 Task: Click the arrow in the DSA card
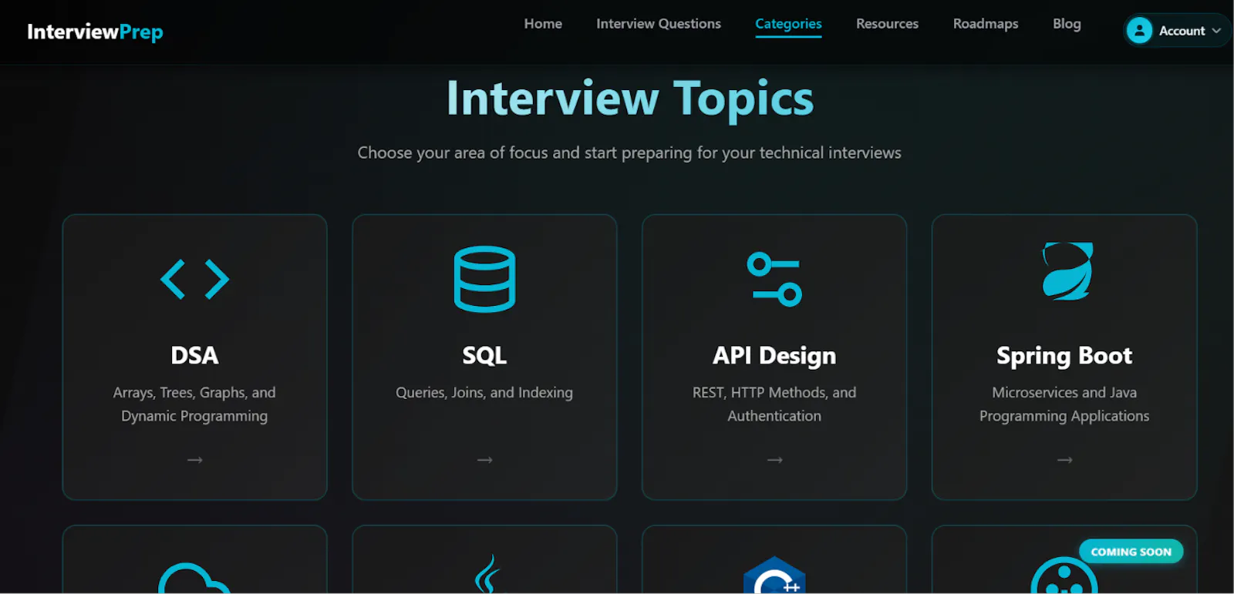click(194, 460)
